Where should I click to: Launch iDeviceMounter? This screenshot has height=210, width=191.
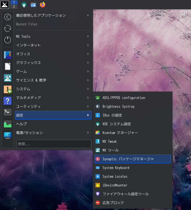point(133,185)
